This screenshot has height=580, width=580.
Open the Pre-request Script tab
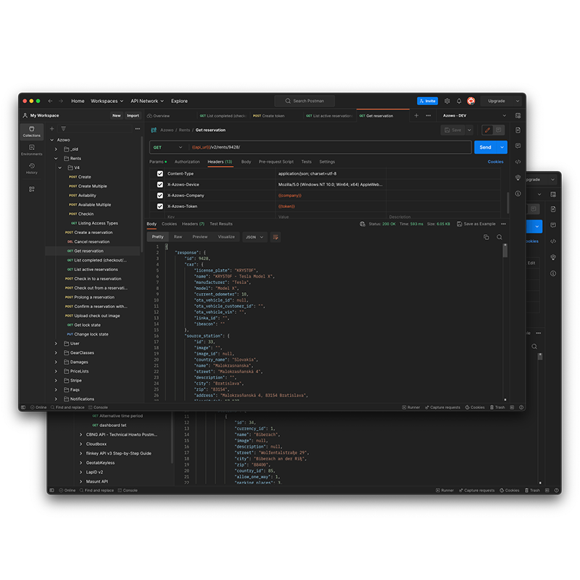276,162
